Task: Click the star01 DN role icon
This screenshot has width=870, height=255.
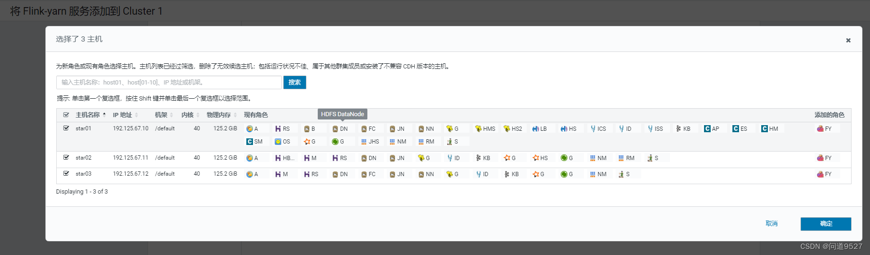Action: pyautogui.click(x=335, y=128)
